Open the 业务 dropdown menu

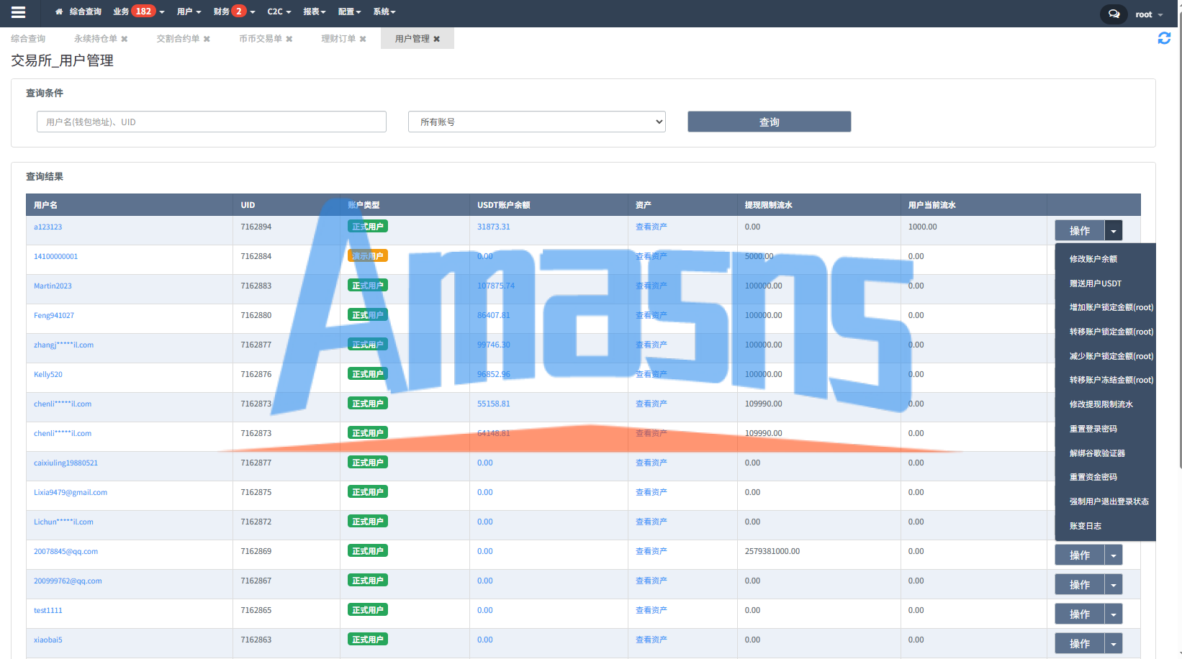139,12
